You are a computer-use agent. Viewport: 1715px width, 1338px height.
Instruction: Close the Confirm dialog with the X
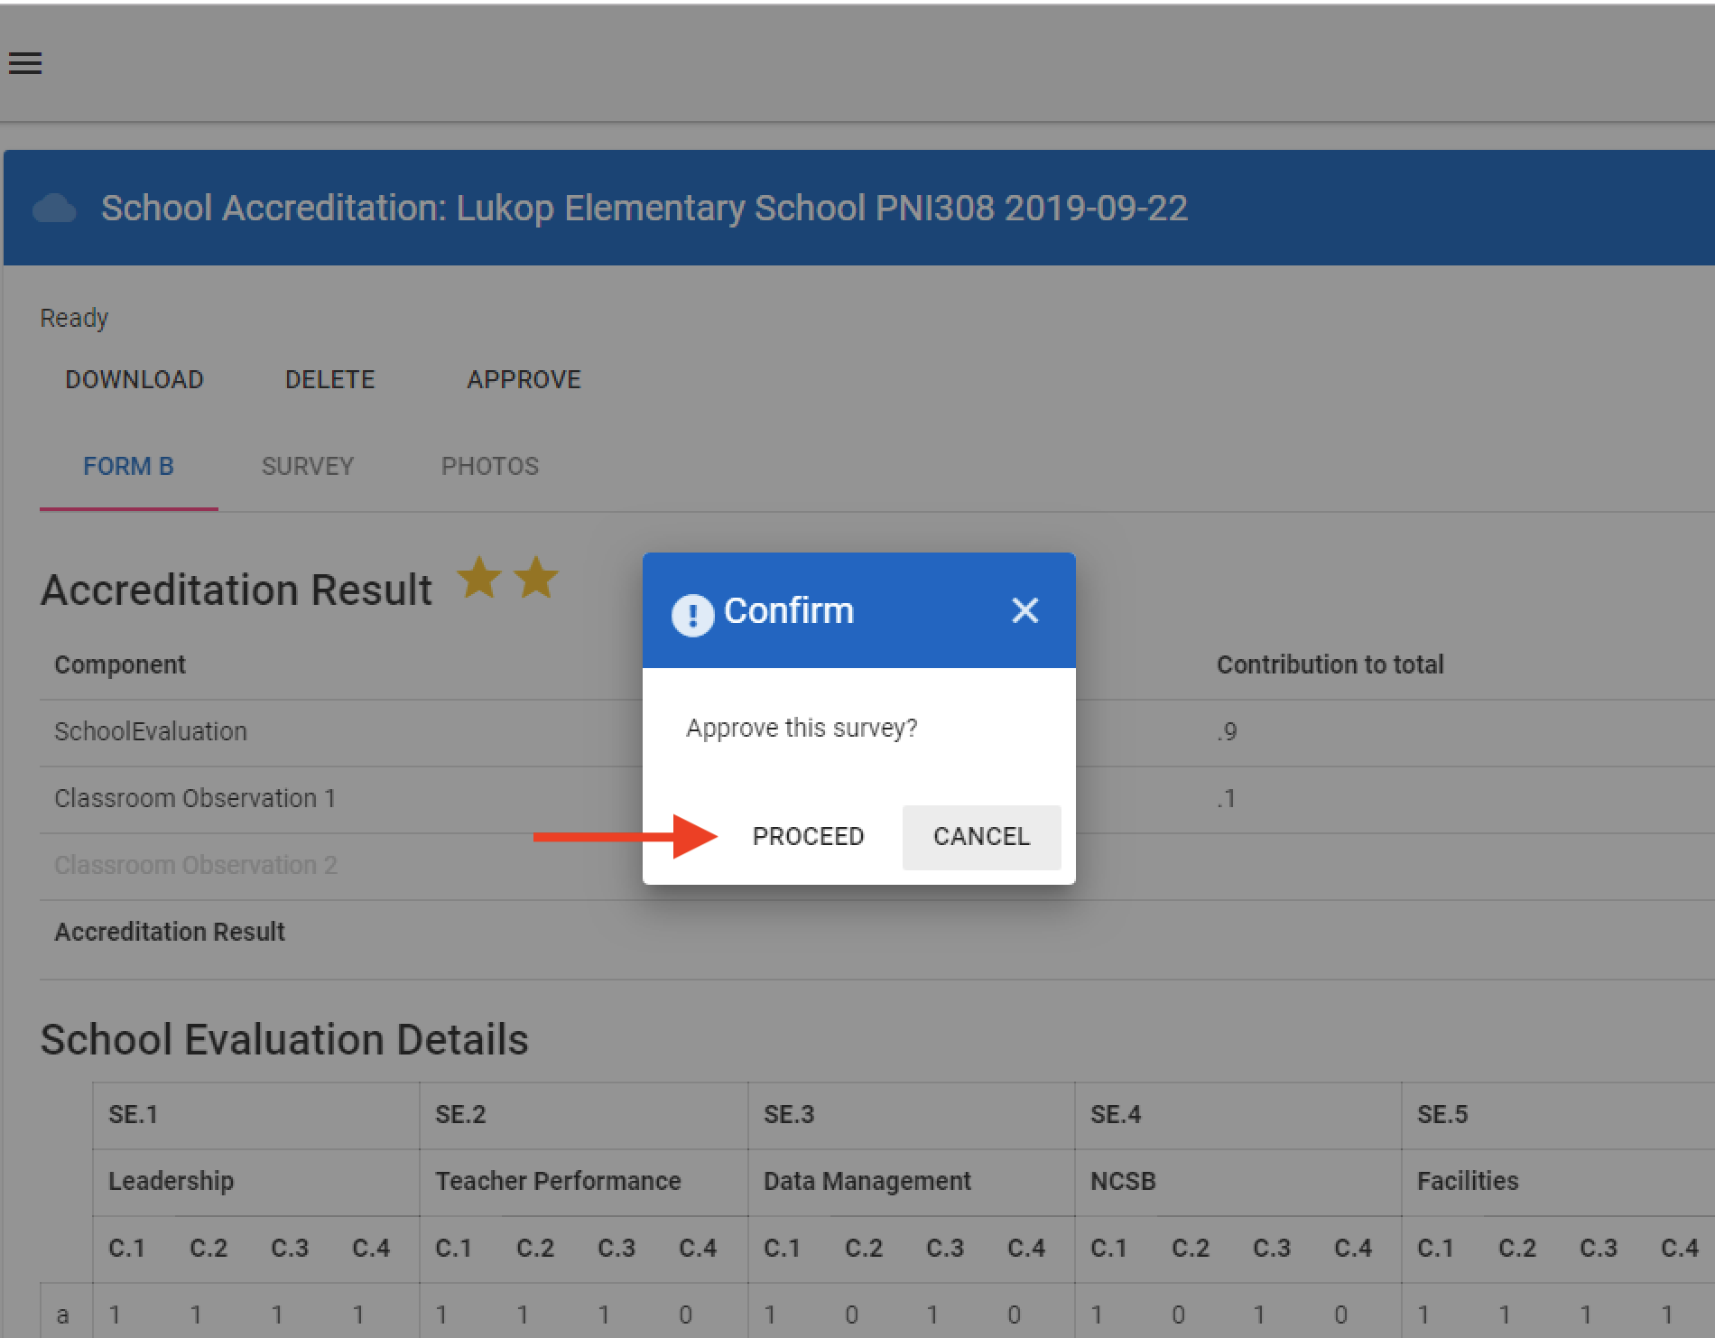pyautogui.click(x=1024, y=611)
